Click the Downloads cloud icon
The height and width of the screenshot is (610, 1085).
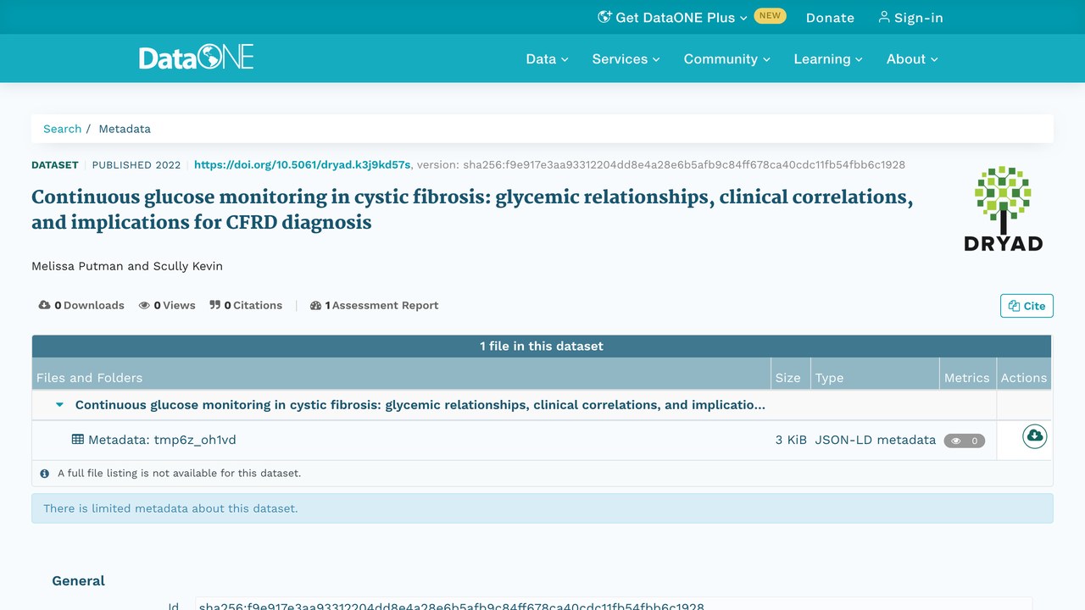pos(44,305)
